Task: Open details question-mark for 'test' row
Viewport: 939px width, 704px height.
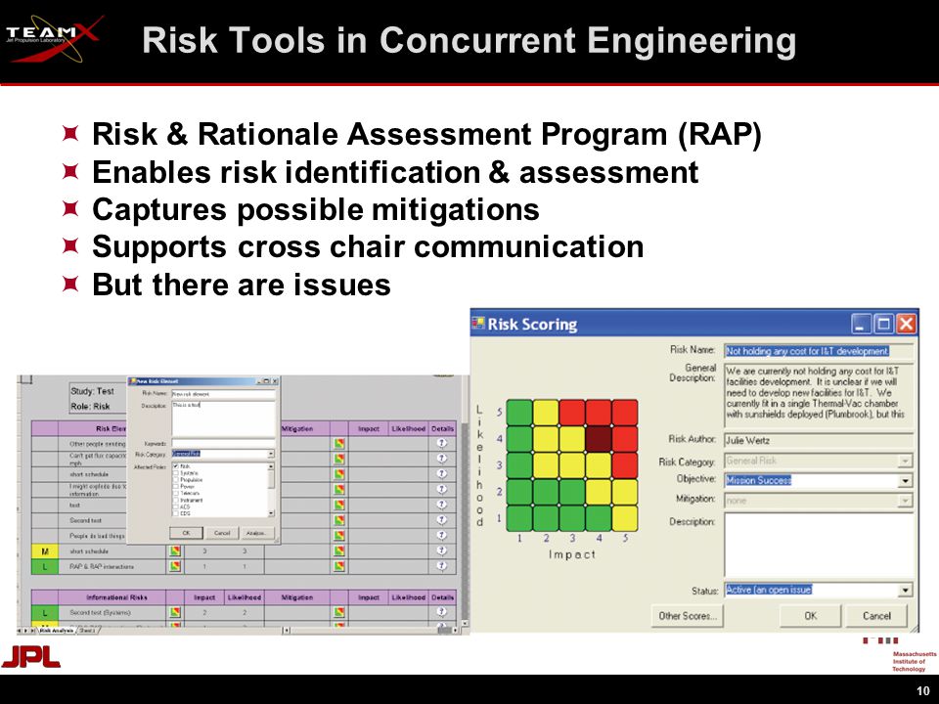Action: [x=442, y=505]
